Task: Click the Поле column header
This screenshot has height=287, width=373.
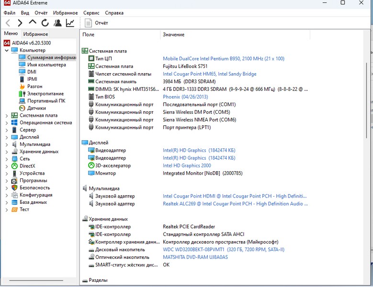Action: click(x=89, y=34)
